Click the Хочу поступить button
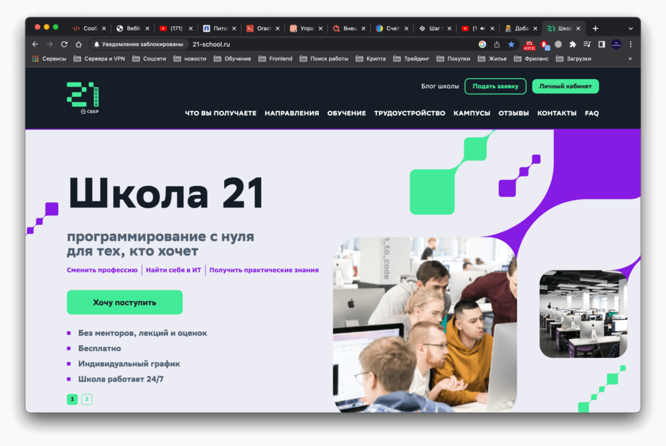The width and height of the screenshot is (666, 446). 124,302
